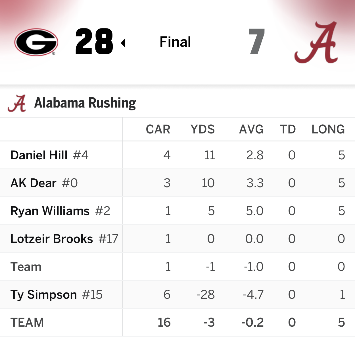Tap Georgia's score of 28

[x=94, y=42]
